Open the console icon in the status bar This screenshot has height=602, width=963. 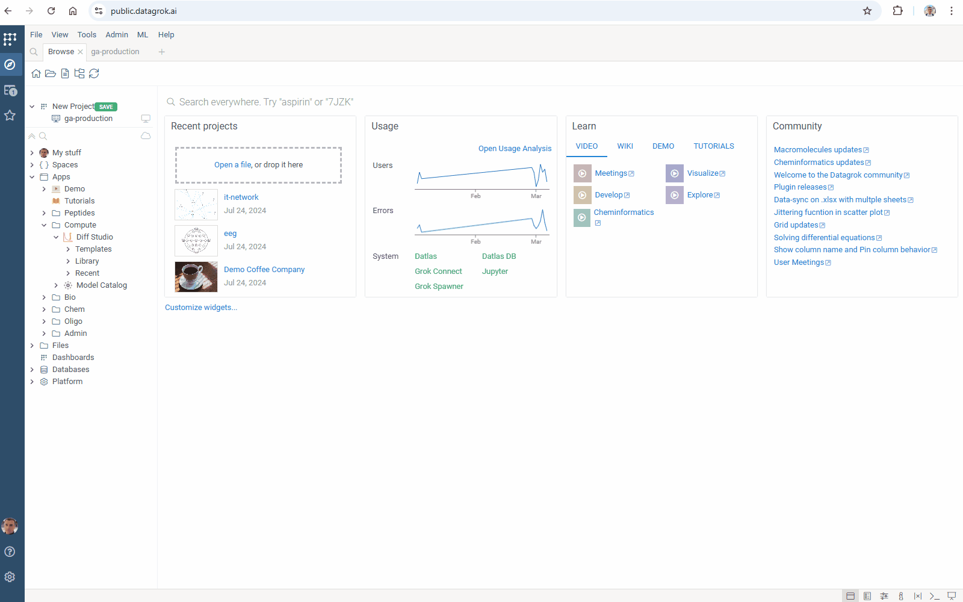point(934,596)
